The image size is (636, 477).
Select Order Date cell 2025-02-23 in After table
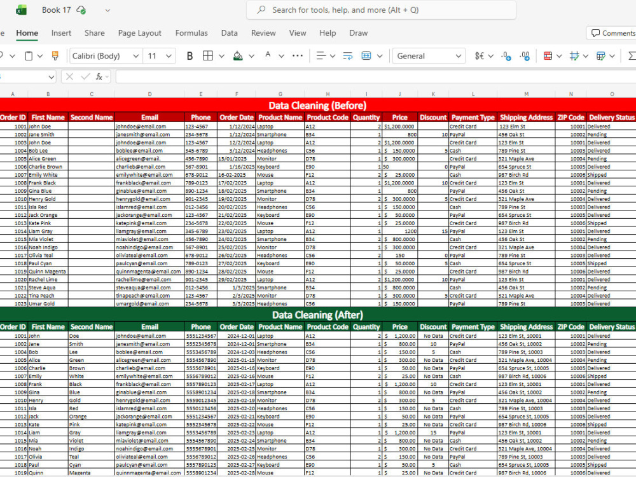tap(237, 432)
